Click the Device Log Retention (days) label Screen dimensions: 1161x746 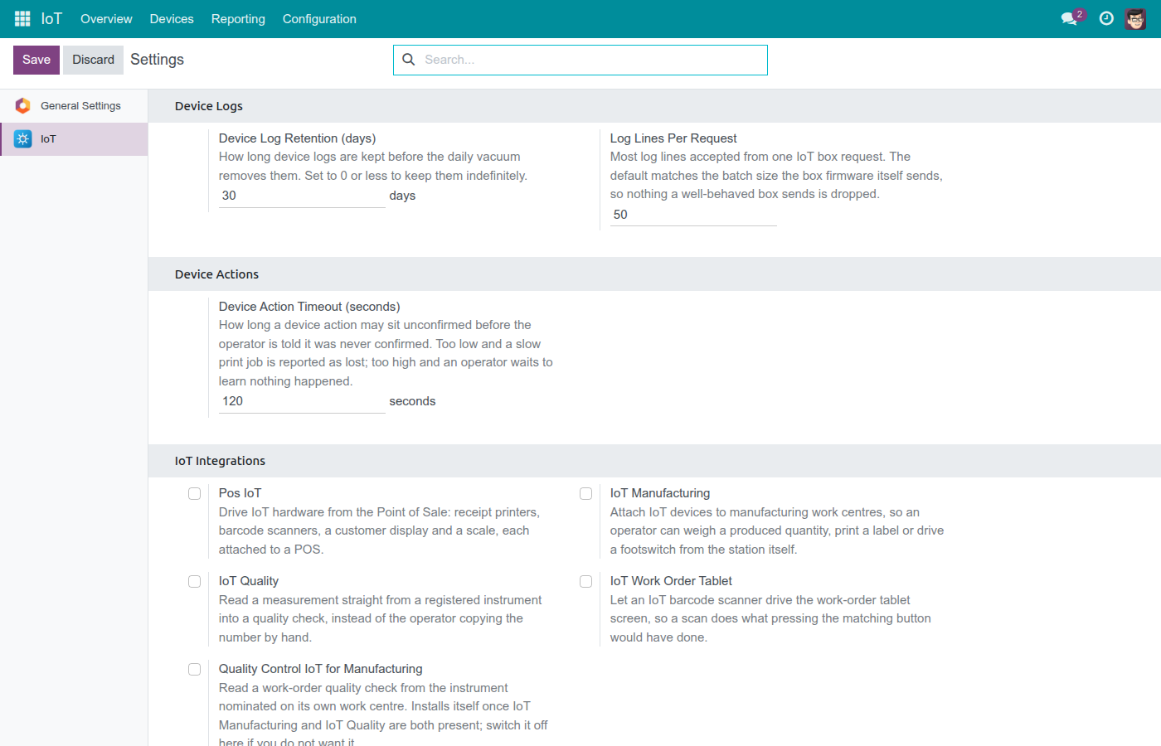click(297, 138)
